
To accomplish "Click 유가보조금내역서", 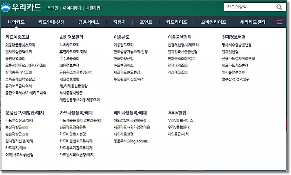I will (19, 86).
